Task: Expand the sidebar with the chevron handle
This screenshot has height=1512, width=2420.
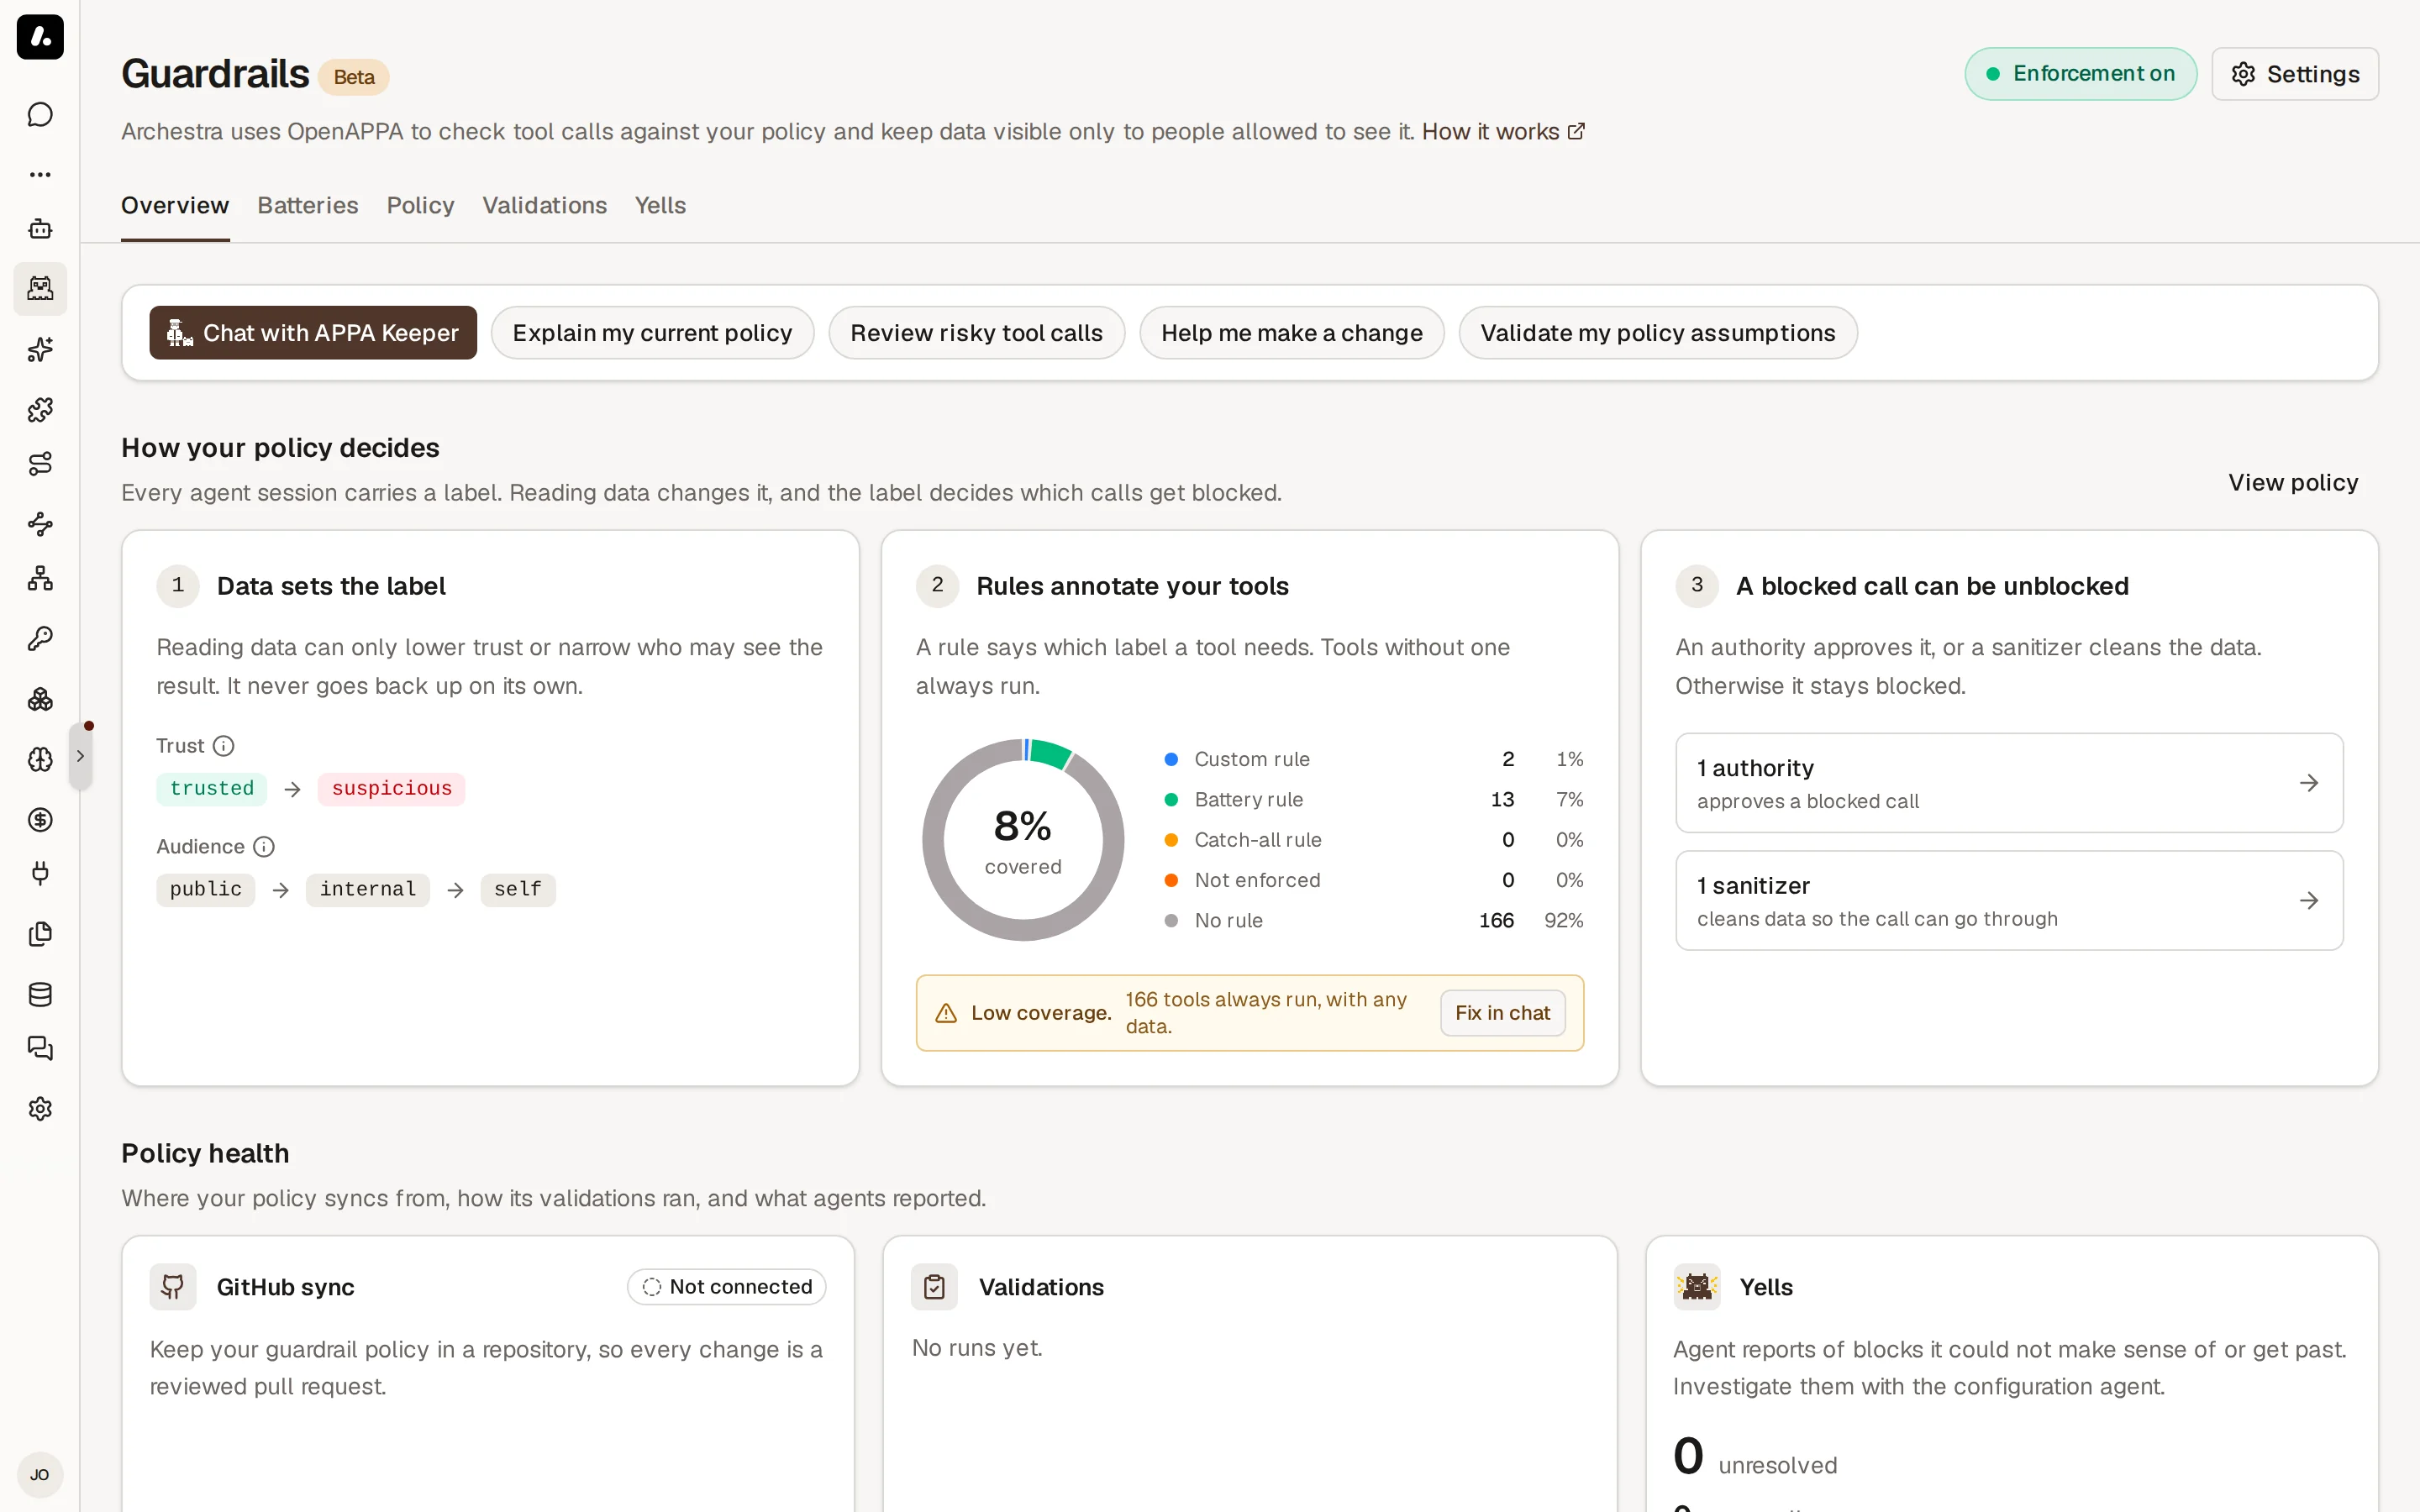Action: click(x=80, y=756)
